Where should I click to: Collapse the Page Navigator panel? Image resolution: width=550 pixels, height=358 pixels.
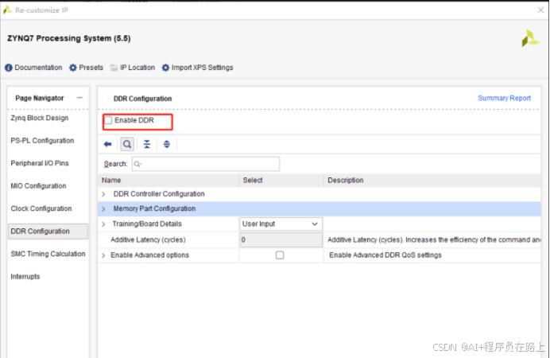[x=80, y=98]
